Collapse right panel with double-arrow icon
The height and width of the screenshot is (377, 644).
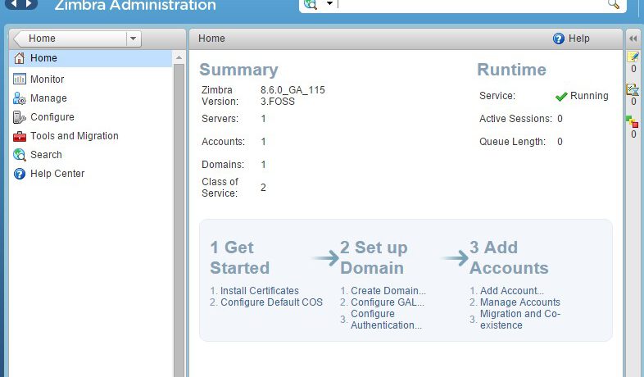(633, 39)
